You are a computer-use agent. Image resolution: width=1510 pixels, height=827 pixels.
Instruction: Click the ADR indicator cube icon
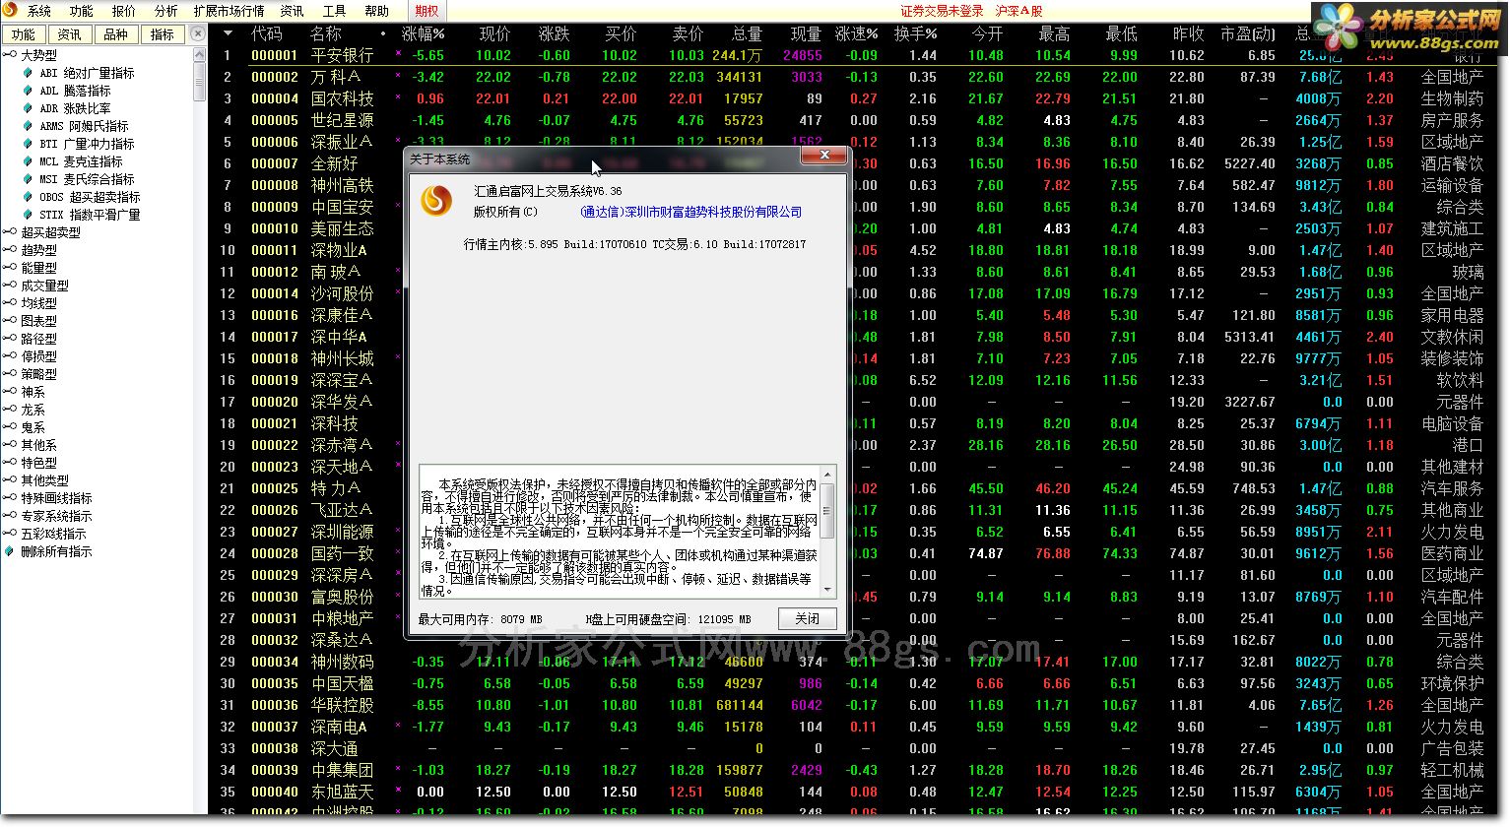click(x=28, y=108)
